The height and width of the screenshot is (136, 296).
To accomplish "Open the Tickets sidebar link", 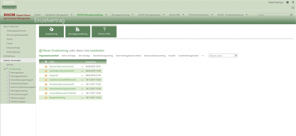I will point(10,44).
